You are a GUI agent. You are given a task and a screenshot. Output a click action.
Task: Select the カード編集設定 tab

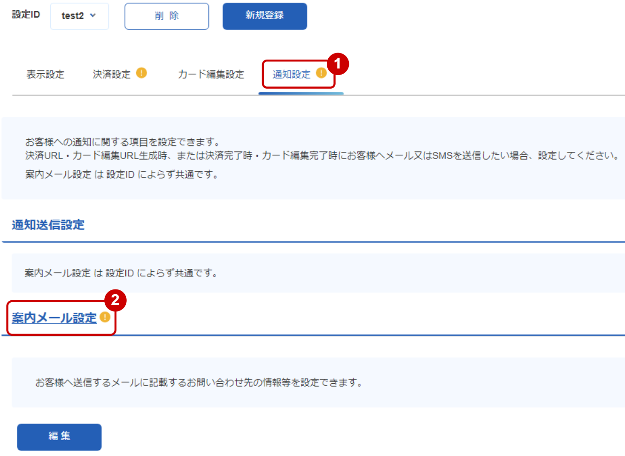click(x=211, y=75)
